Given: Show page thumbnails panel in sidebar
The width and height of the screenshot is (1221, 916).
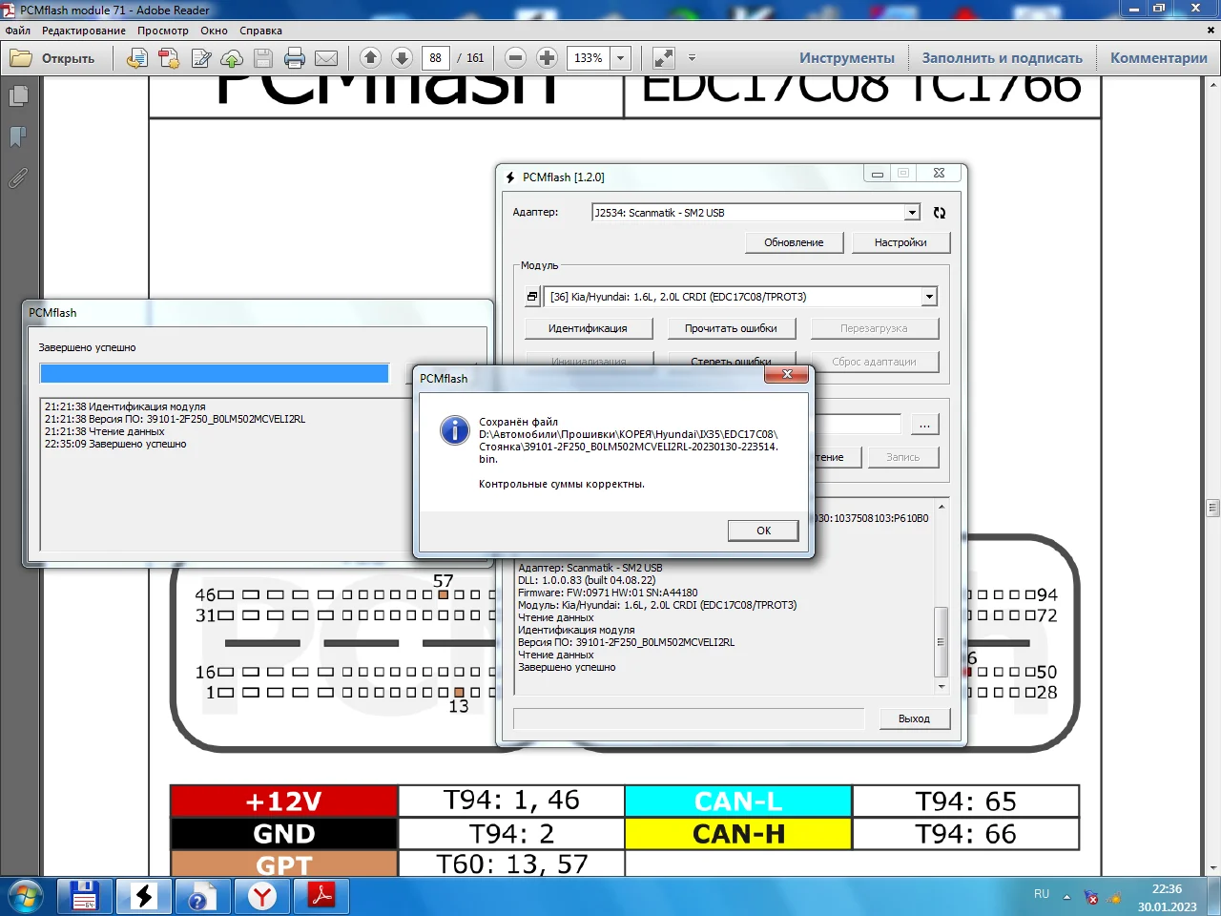Looking at the screenshot, I should (x=17, y=95).
